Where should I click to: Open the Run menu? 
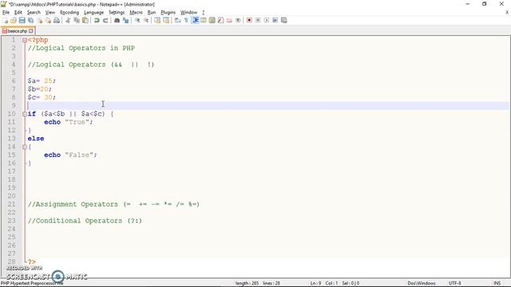(152, 13)
